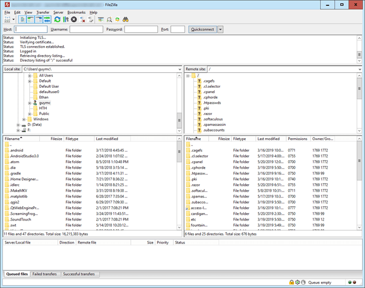Open the Local site path dropdown

pos(180,69)
